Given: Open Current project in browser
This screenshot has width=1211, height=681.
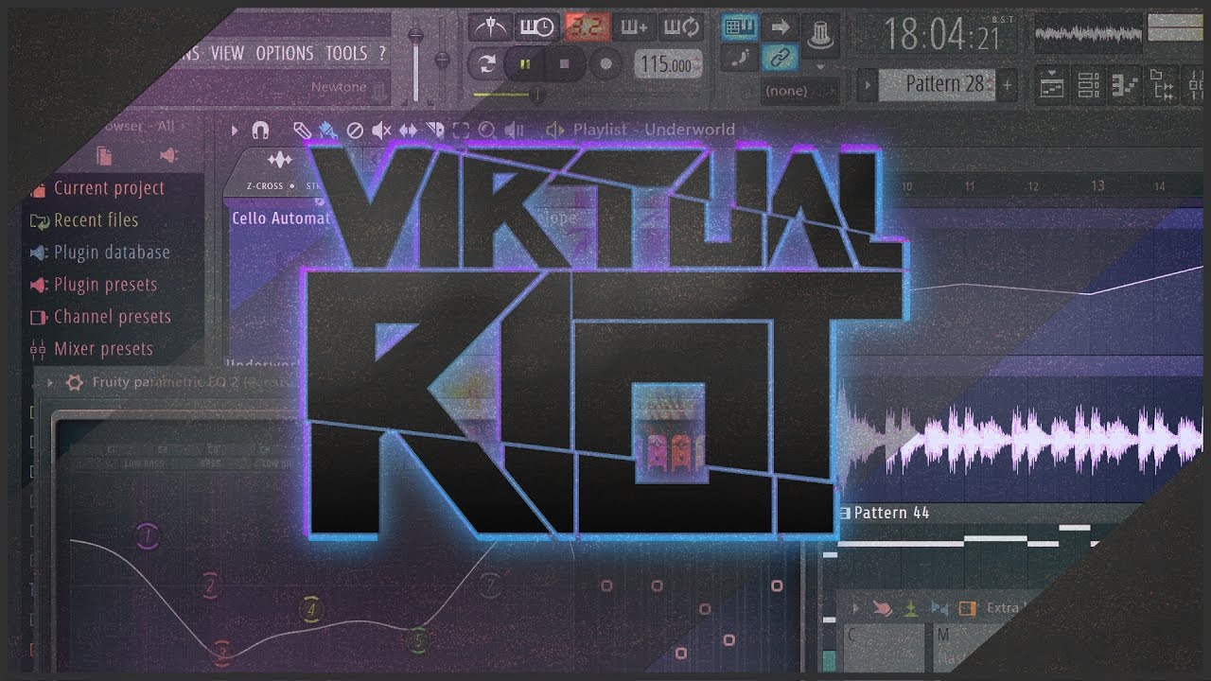Looking at the screenshot, I should click(109, 188).
